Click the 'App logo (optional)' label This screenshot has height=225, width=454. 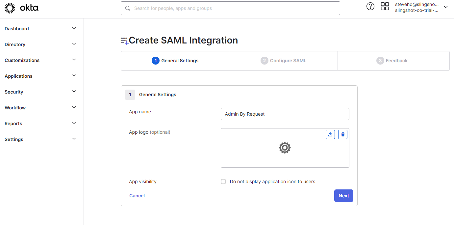tap(150, 132)
